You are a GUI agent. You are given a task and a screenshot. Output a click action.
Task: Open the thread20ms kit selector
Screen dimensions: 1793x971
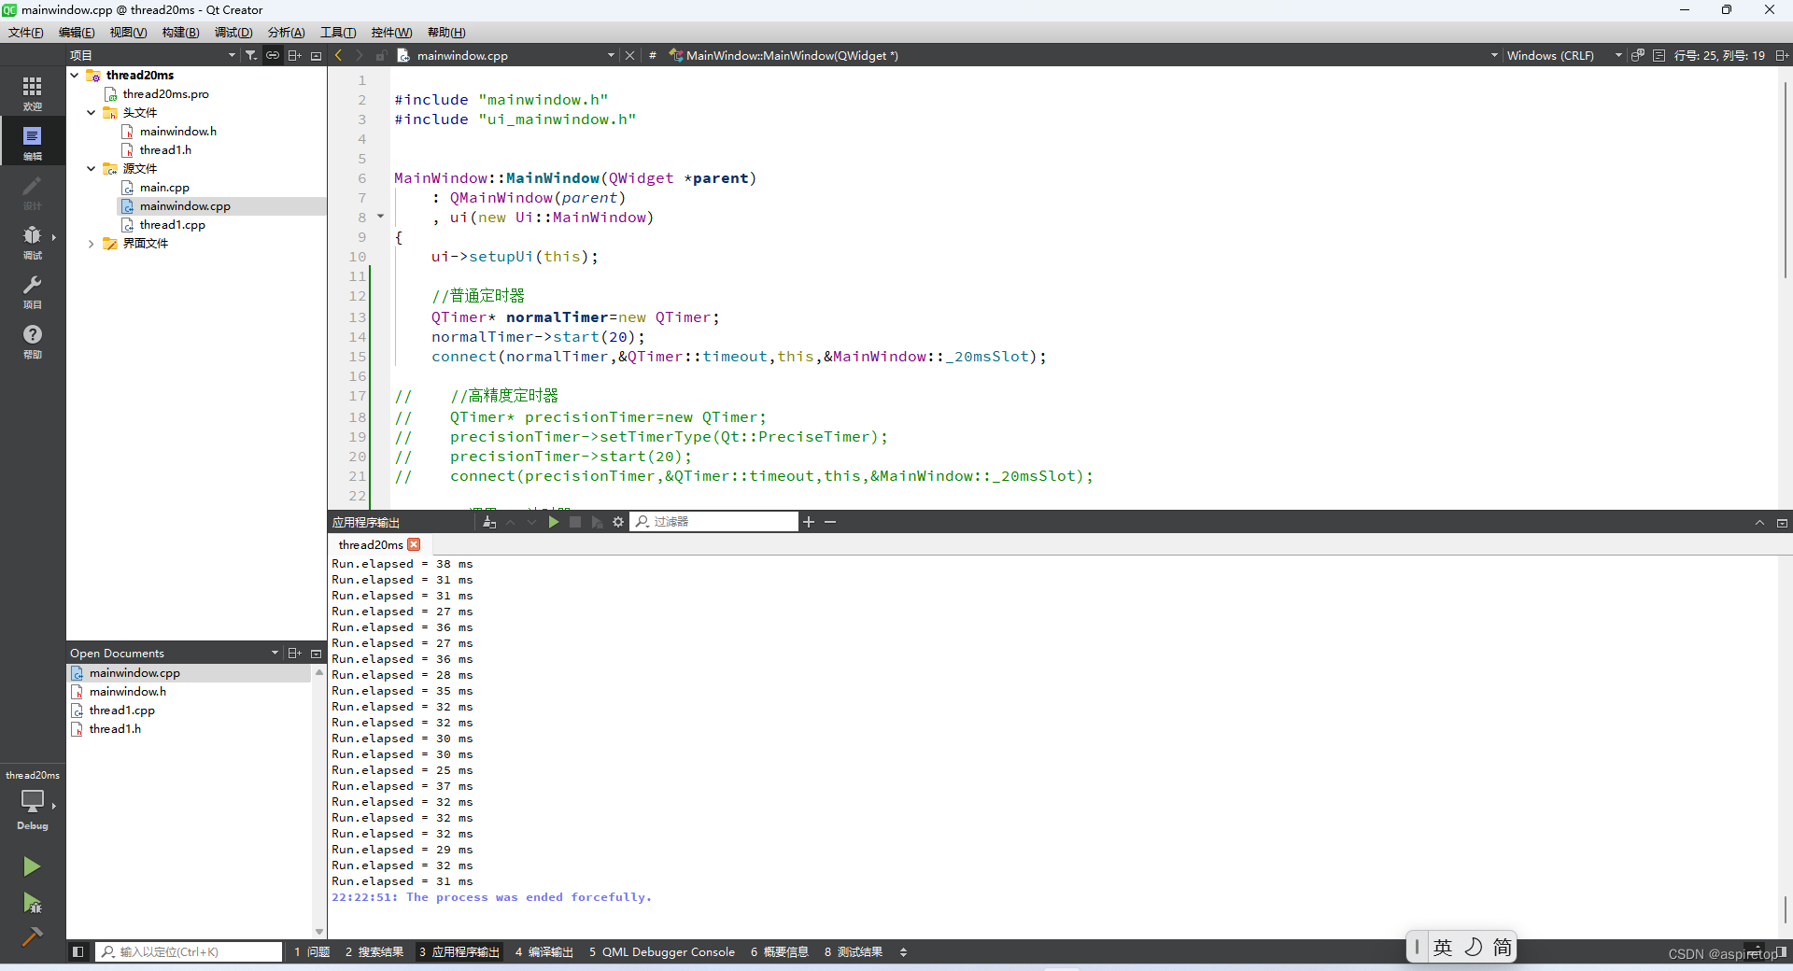[x=32, y=801]
